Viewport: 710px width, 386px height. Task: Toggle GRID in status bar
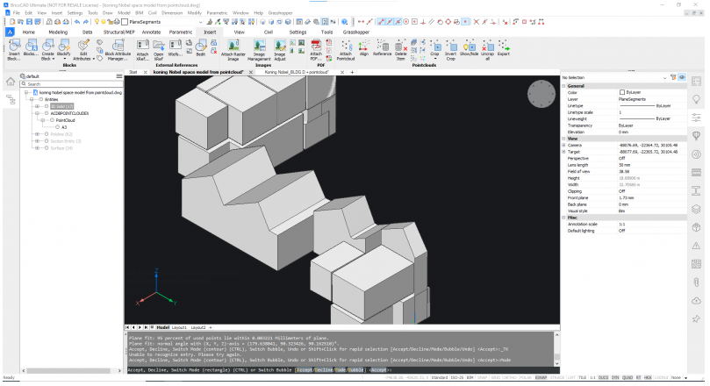[495, 377]
